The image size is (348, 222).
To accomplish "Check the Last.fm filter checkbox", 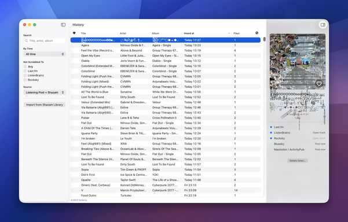I will pyautogui.click(x=25, y=71).
